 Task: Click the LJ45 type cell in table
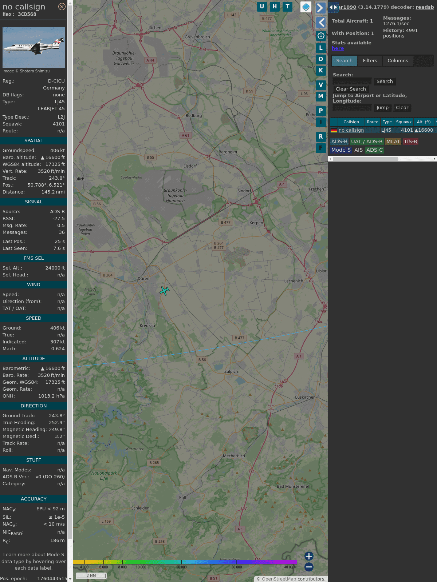[386, 130]
